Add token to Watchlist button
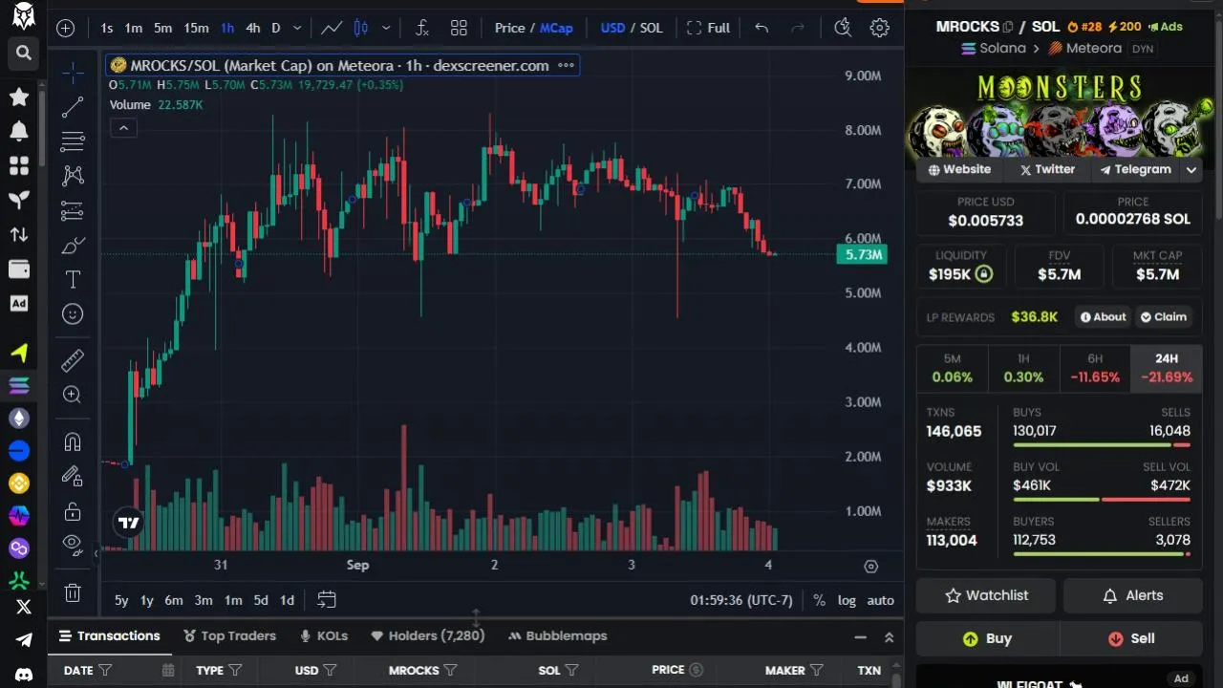Viewport: 1223px width, 688px height. coord(986,595)
